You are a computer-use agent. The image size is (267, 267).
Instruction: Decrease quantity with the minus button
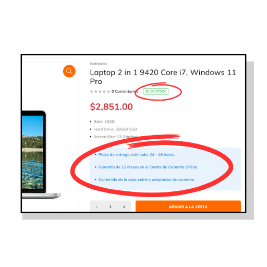96,207
